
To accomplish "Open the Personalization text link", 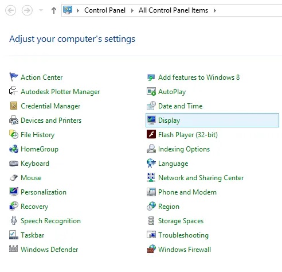I will point(44,192).
